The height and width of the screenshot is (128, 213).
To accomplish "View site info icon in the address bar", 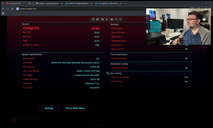I will (x=18, y=8).
